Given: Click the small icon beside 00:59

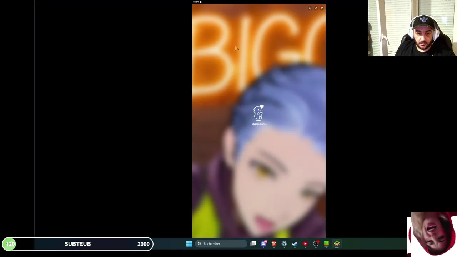Looking at the screenshot, I should coord(201,2).
